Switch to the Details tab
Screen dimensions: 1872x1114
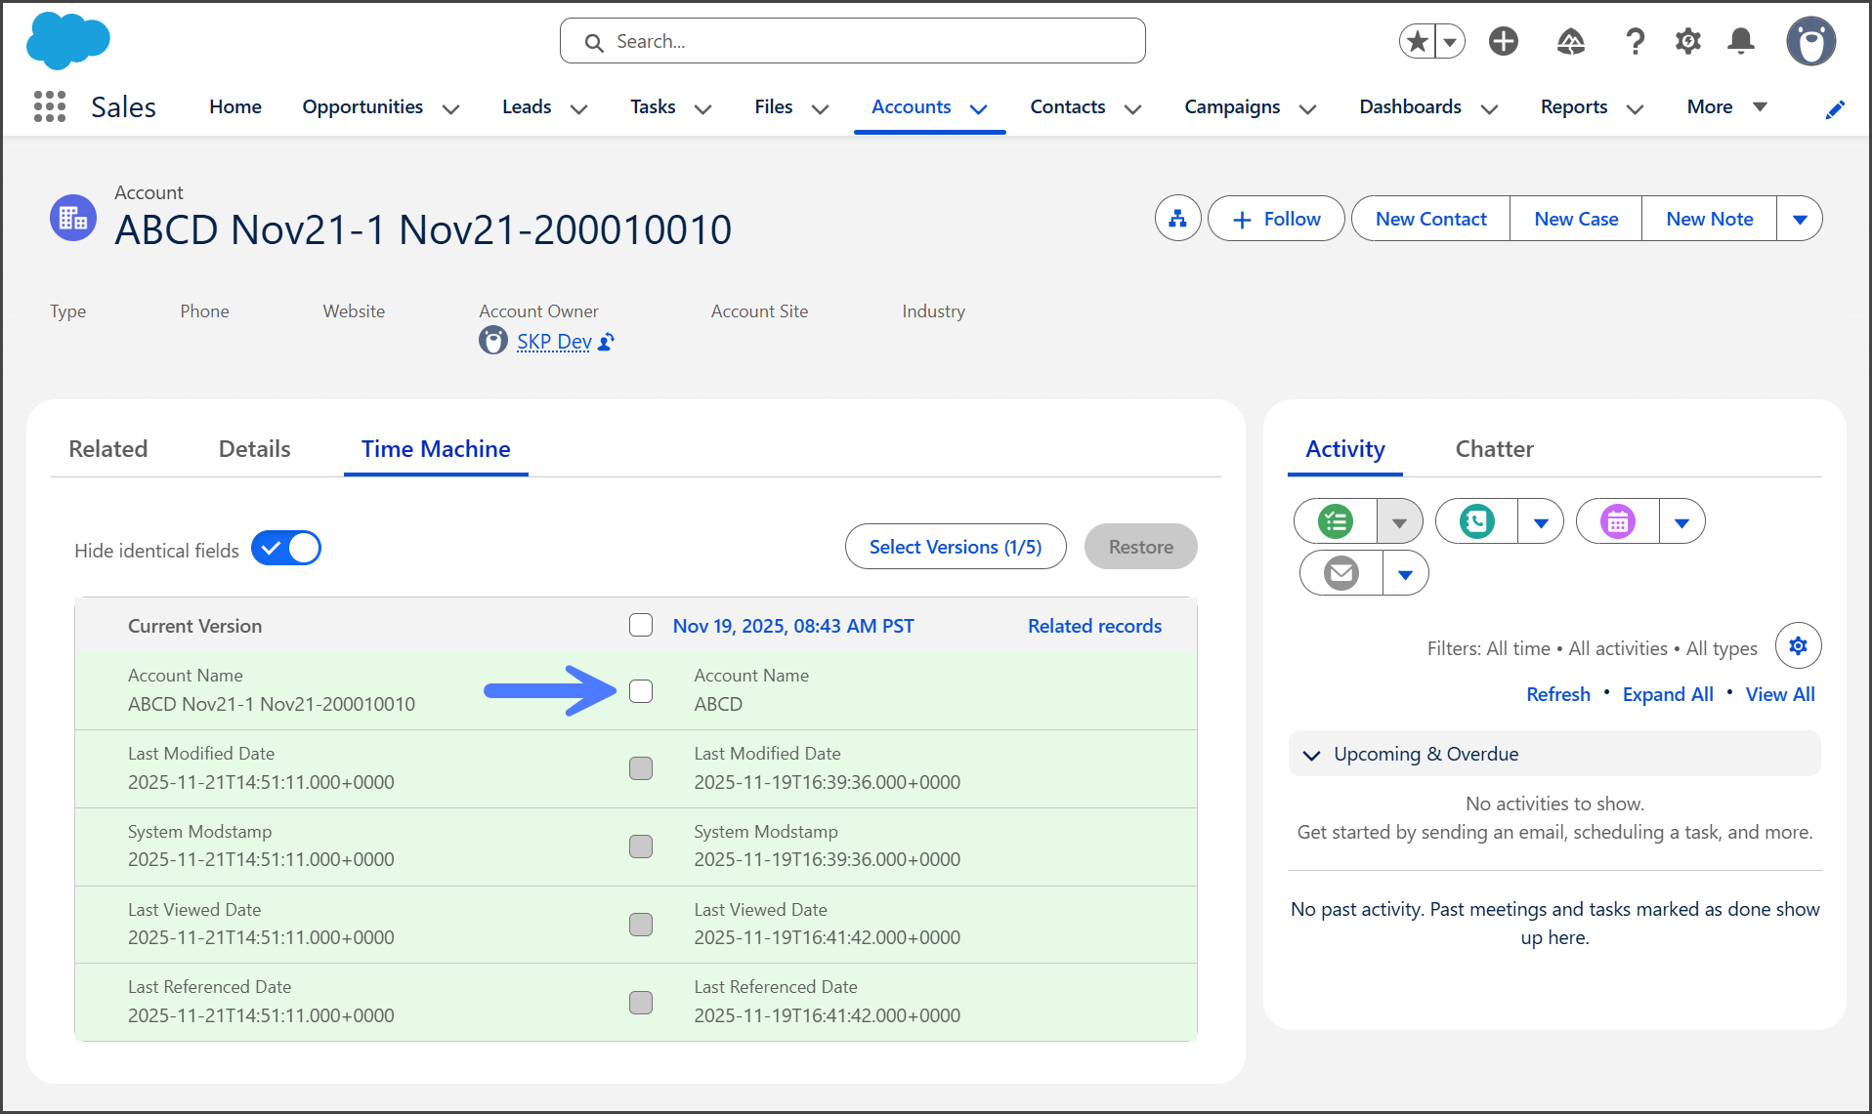pos(254,449)
